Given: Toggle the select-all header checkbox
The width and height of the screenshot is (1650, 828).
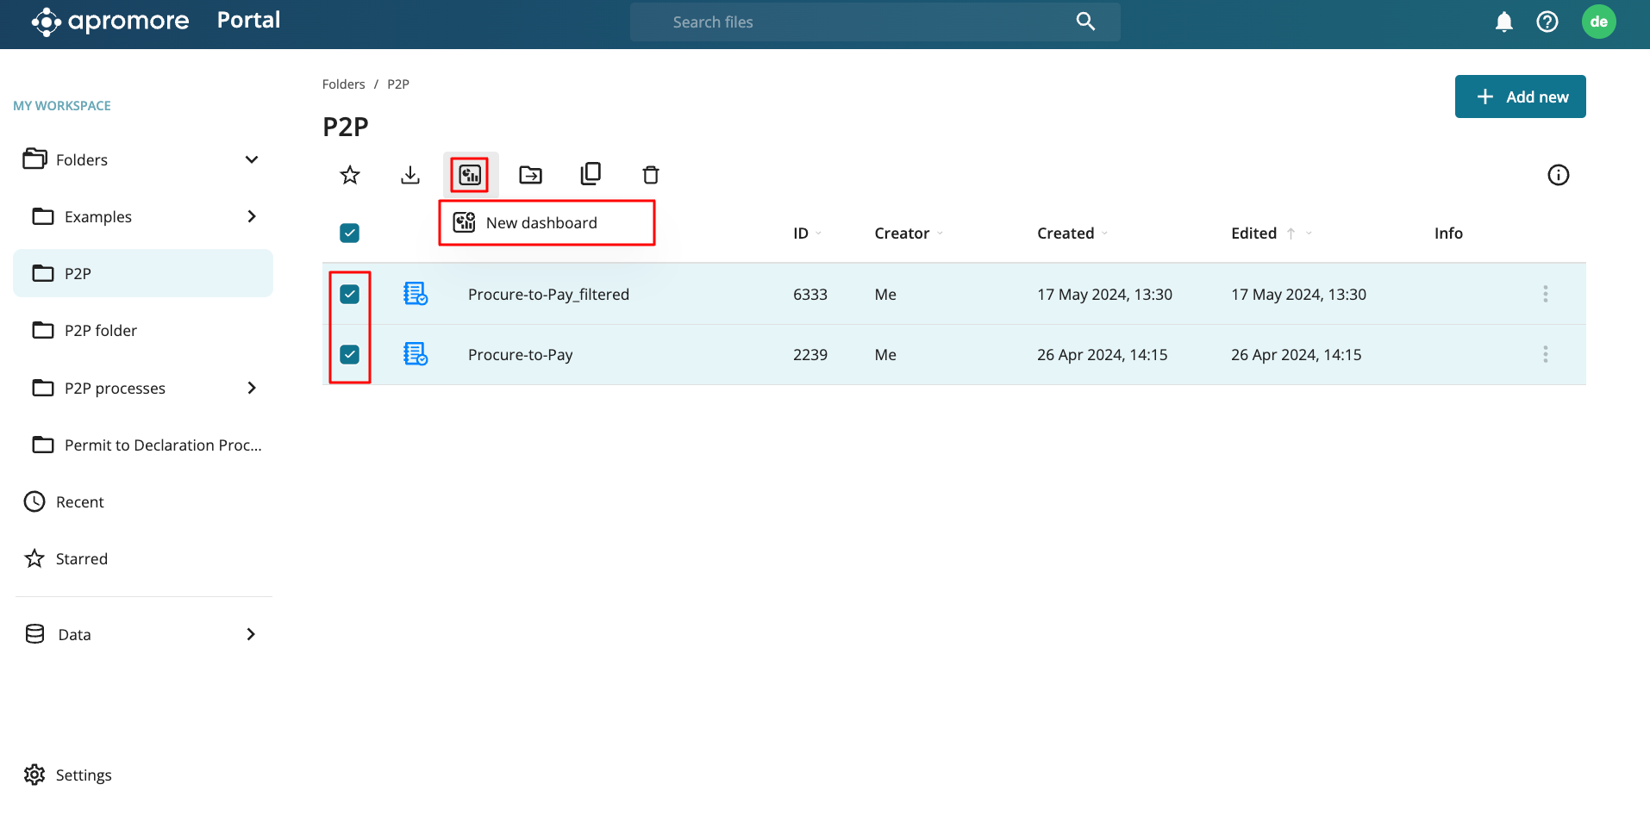Looking at the screenshot, I should (x=349, y=233).
